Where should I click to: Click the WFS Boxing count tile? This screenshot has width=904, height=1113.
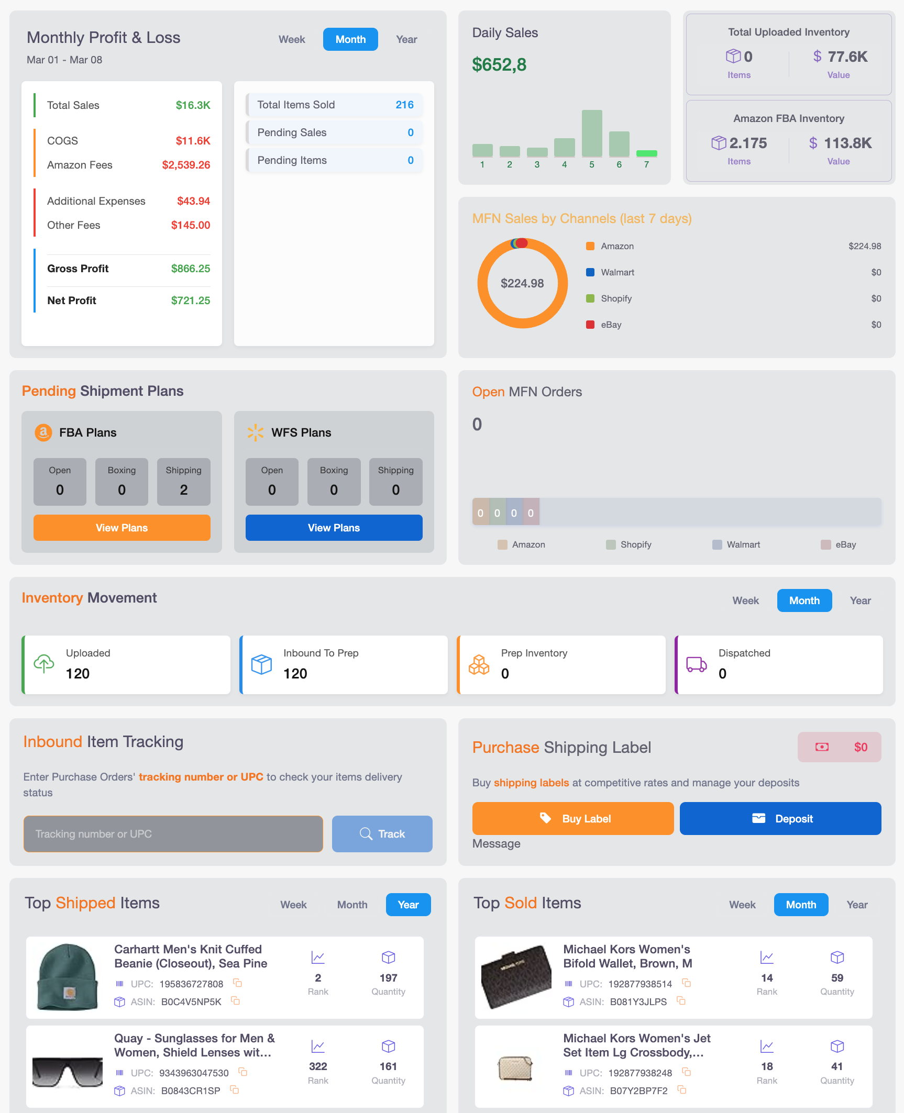(x=334, y=482)
